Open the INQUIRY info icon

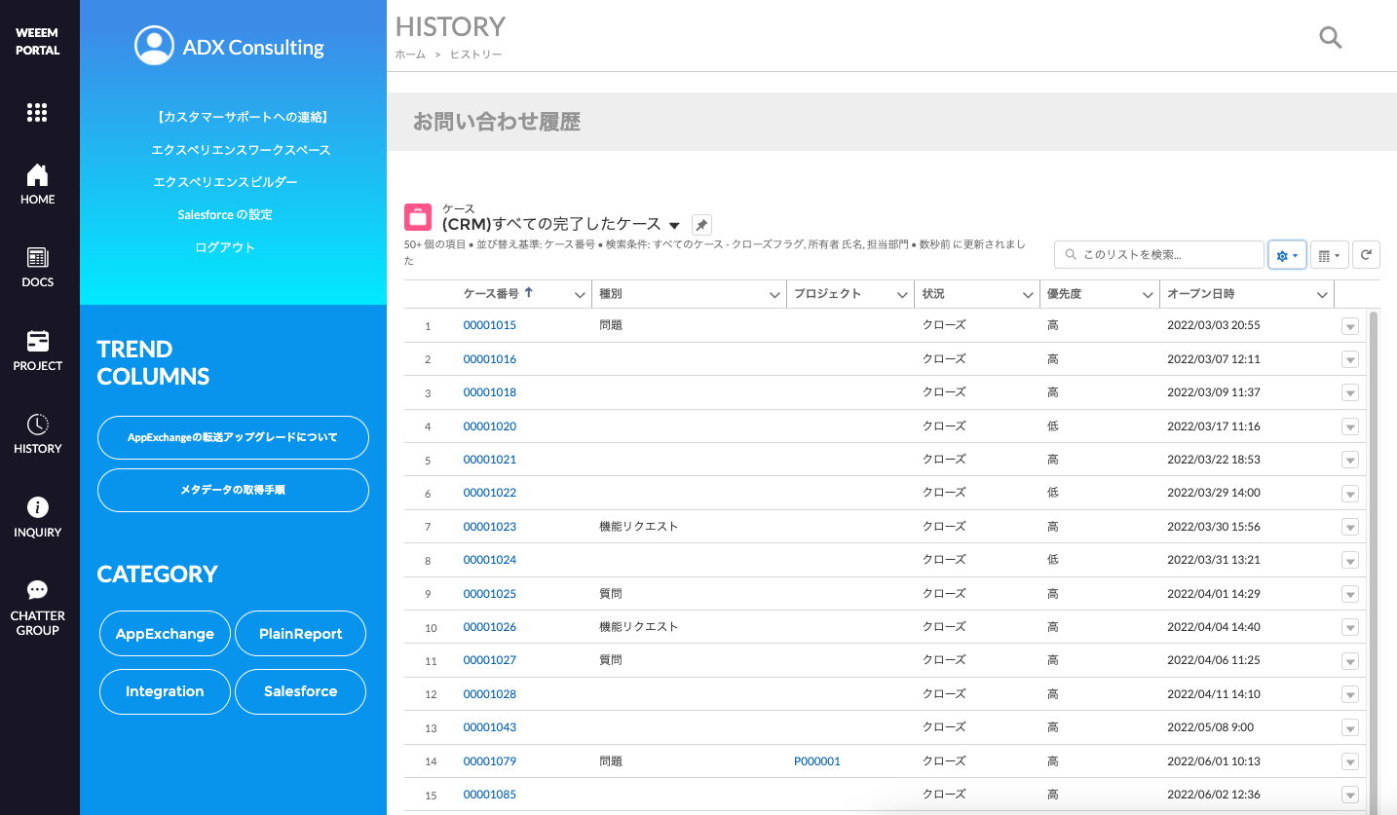click(x=37, y=507)
